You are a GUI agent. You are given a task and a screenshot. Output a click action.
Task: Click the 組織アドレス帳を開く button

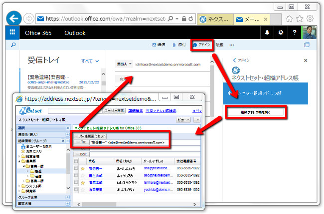[x=255, y=112]
